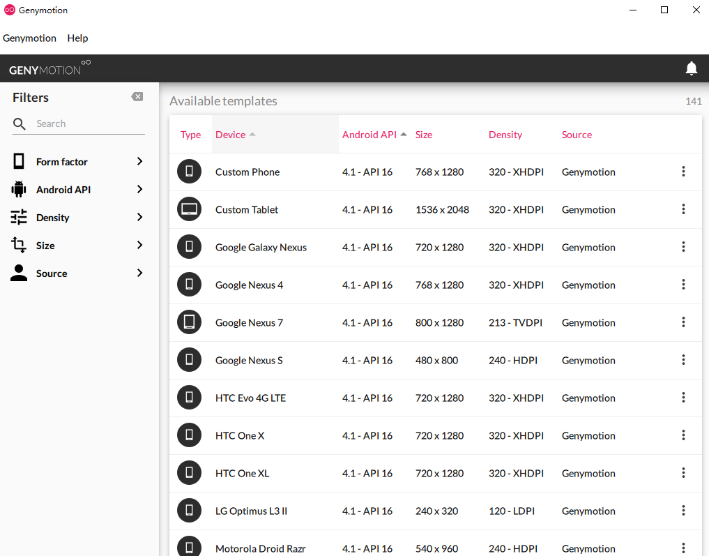Click the Device column header label
Screen dimensions: 709x556
click(230, 135)
